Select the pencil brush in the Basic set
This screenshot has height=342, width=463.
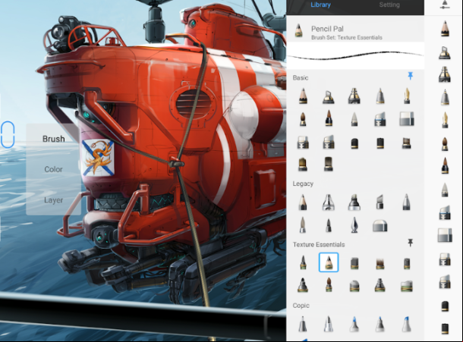303,96
